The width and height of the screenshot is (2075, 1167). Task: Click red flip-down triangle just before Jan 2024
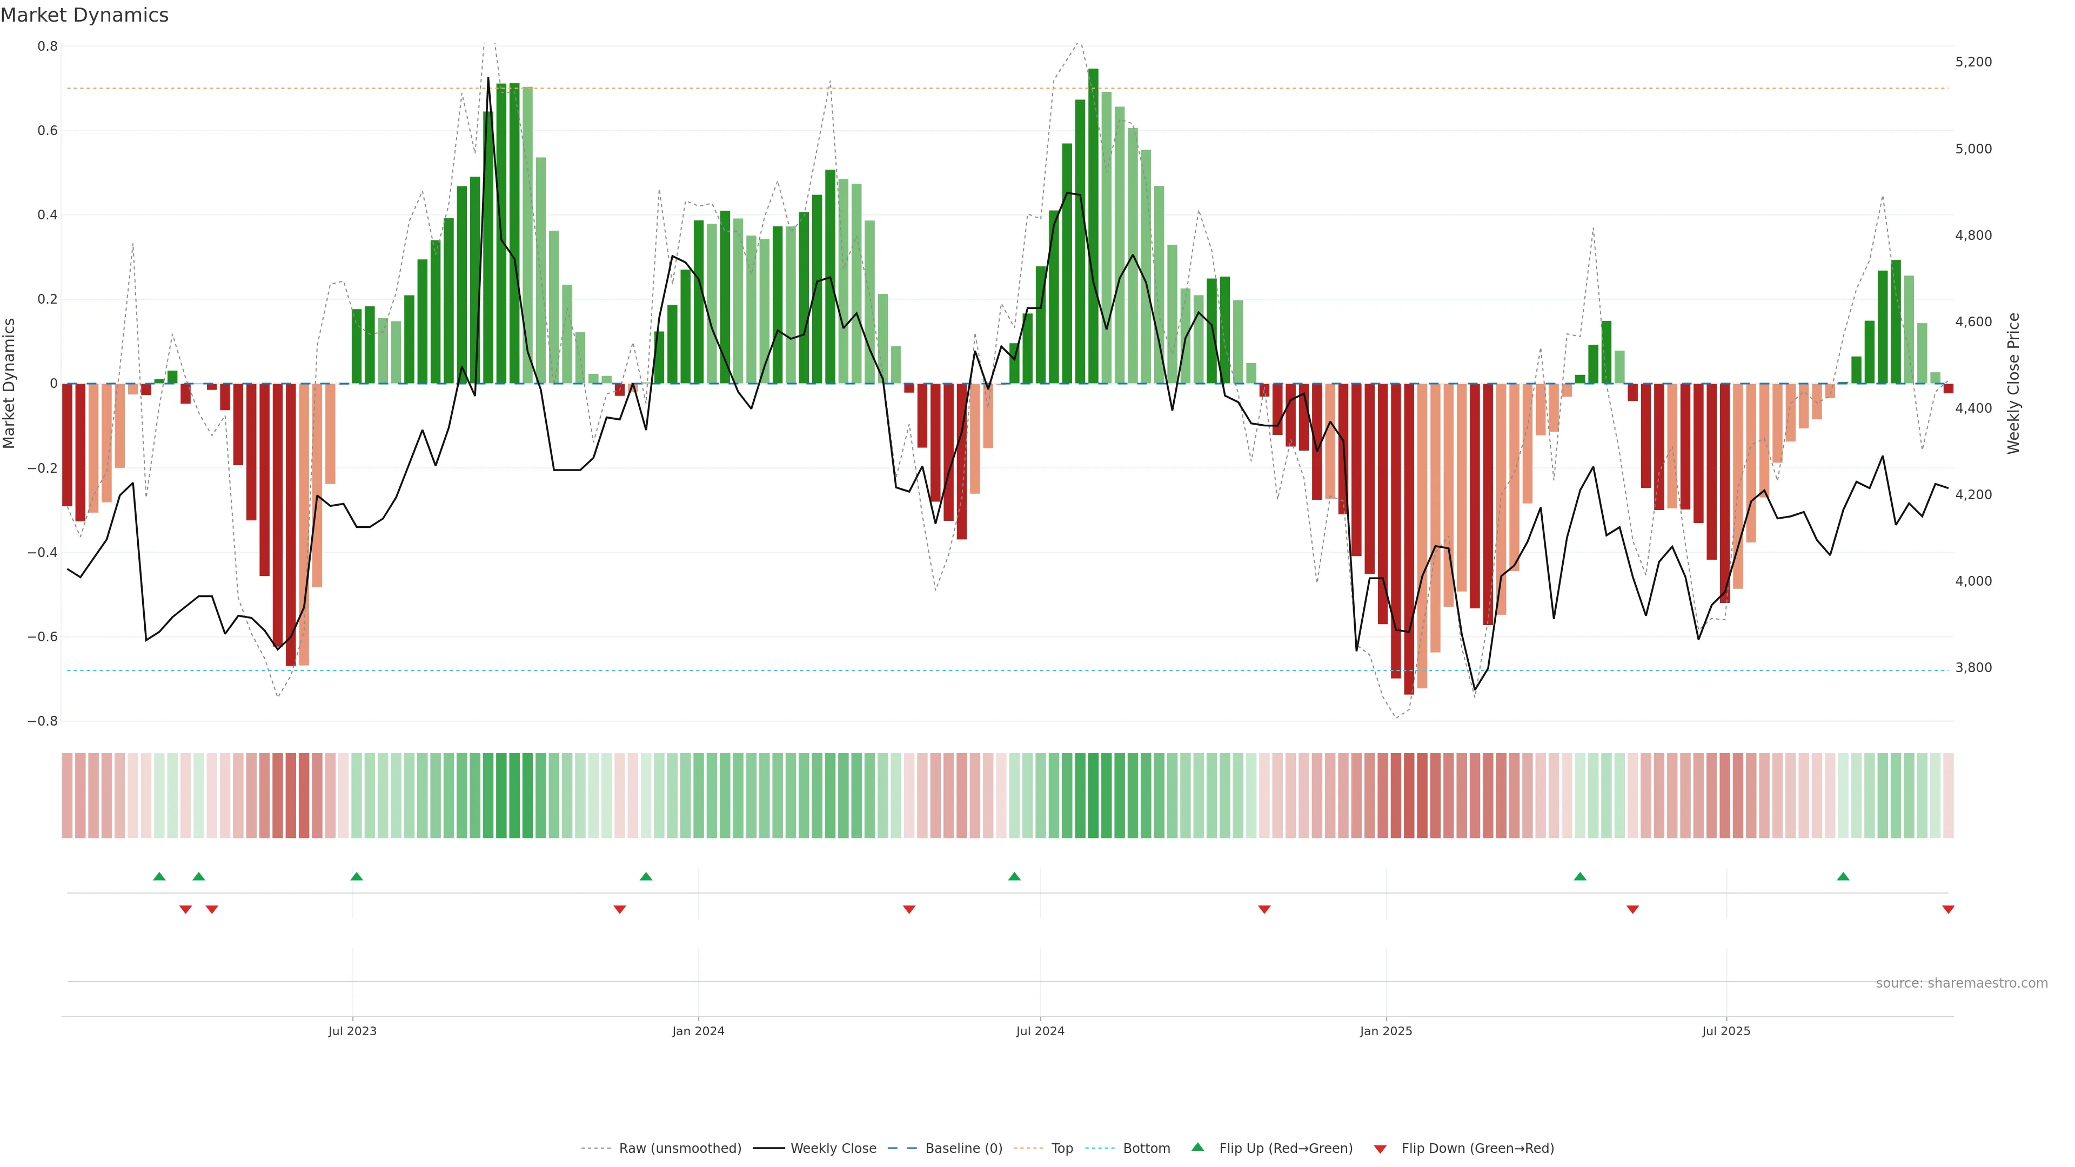[619, 909]
